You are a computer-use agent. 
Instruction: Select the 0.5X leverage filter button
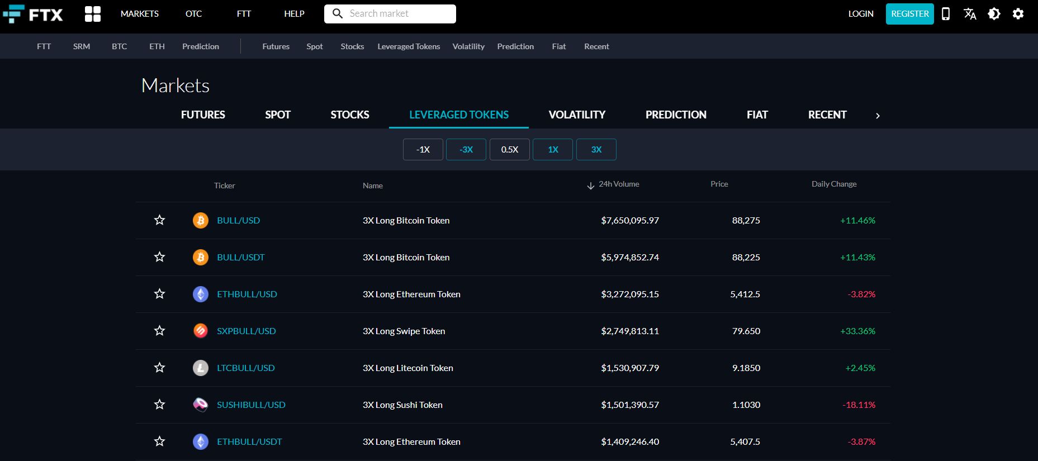509,150
